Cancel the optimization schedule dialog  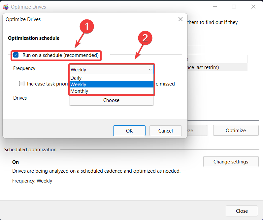point(165,131)
